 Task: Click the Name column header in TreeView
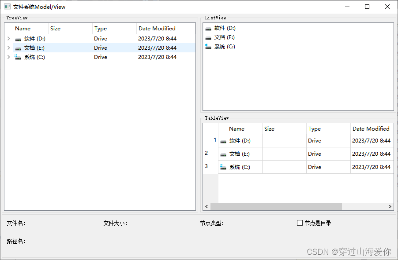pyautogui.click(x=22, y=28)
